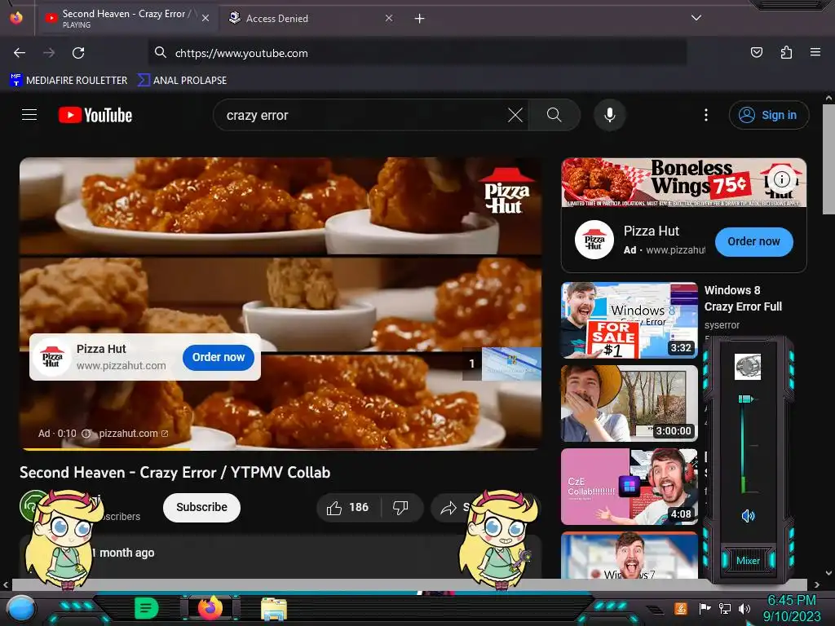Open the 3:00:00 video thumbnail
The image size is (835, 626).
[629, 403]
